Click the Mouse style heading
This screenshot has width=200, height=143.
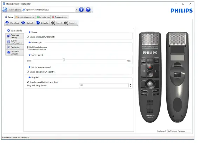click(x=36, y=42)
